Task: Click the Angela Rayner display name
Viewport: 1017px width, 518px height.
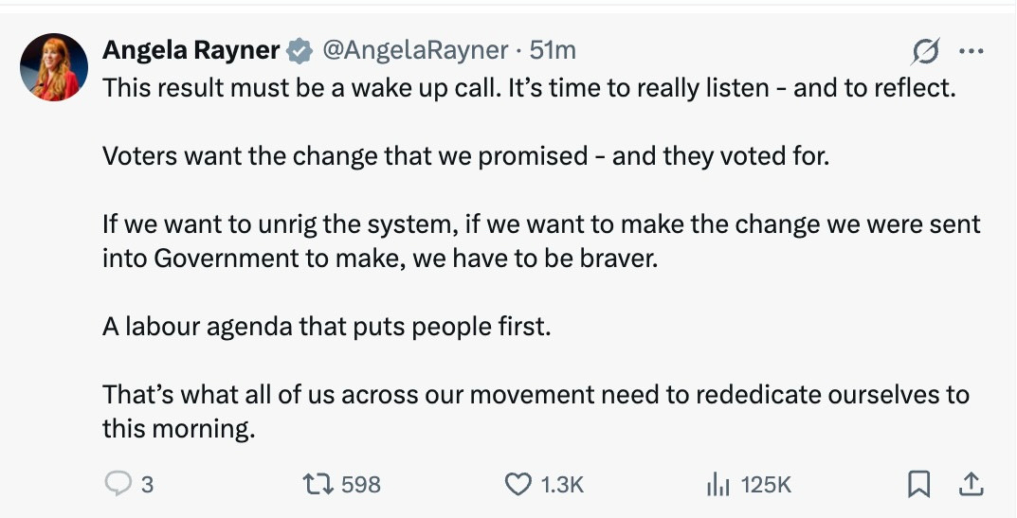Action: click(x=191, y=50)
